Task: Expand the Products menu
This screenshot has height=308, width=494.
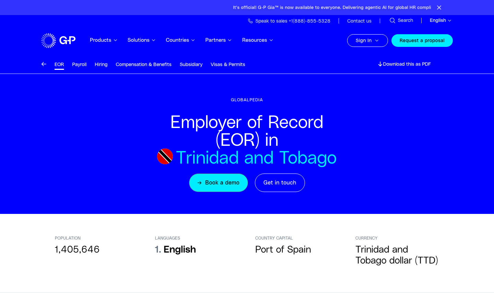Action: pos(104,40)
